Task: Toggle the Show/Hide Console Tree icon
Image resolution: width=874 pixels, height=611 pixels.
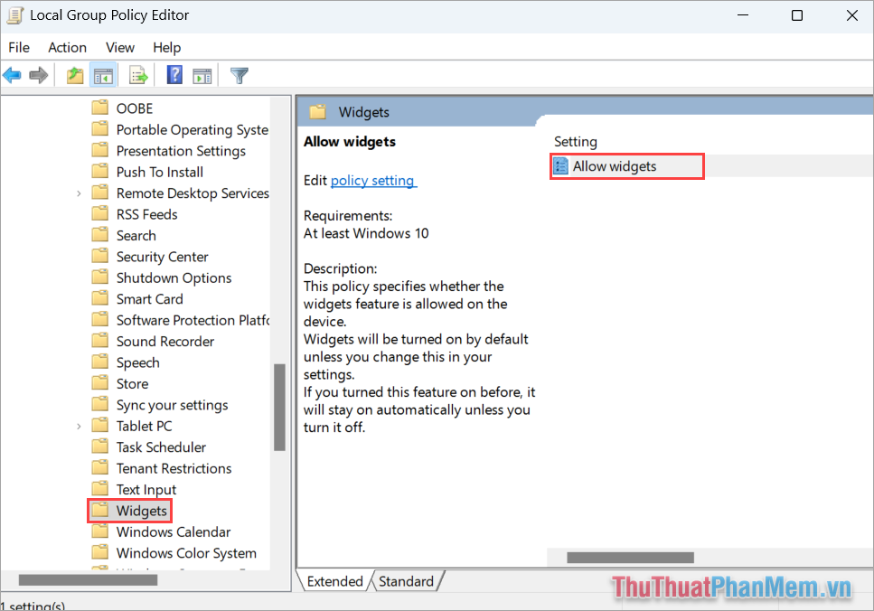Action: point(103,75)
